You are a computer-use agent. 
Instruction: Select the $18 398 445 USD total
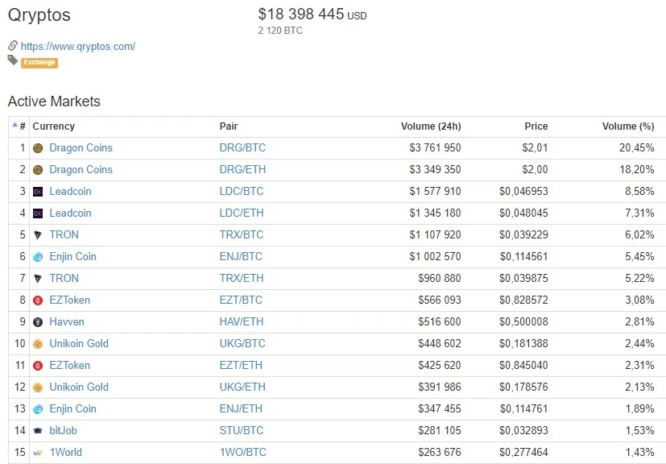point(312,14)
